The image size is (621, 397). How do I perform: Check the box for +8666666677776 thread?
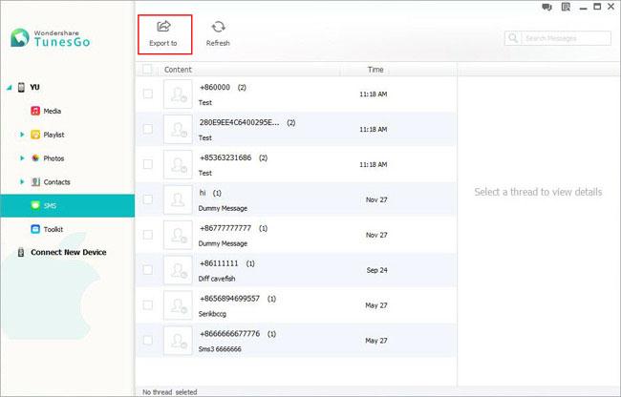point(148,340)
